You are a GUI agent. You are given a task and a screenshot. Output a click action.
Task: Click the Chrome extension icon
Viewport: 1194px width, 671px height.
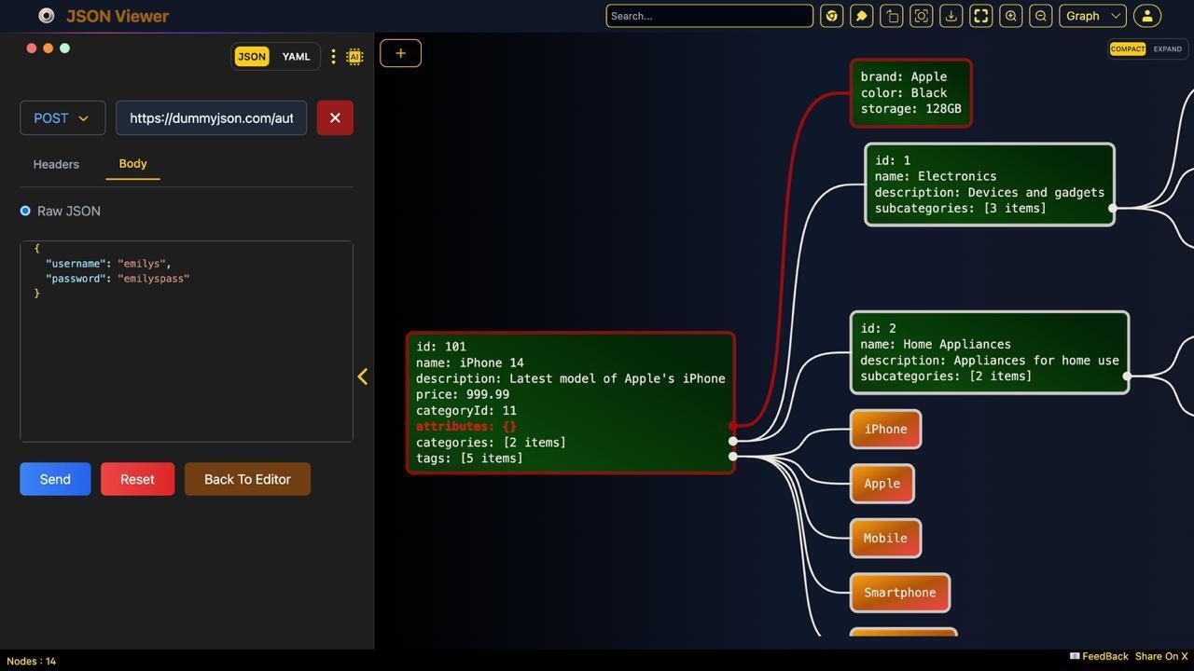[831, 16]
